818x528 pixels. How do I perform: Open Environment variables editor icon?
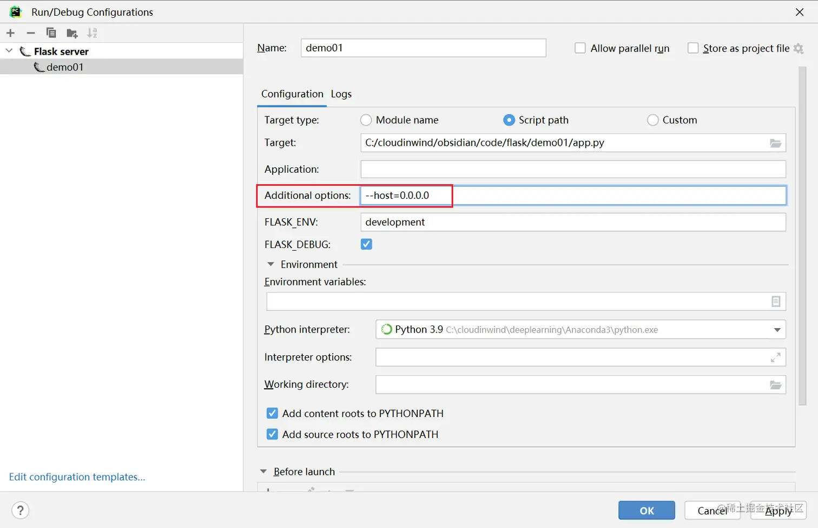point(776,302)
